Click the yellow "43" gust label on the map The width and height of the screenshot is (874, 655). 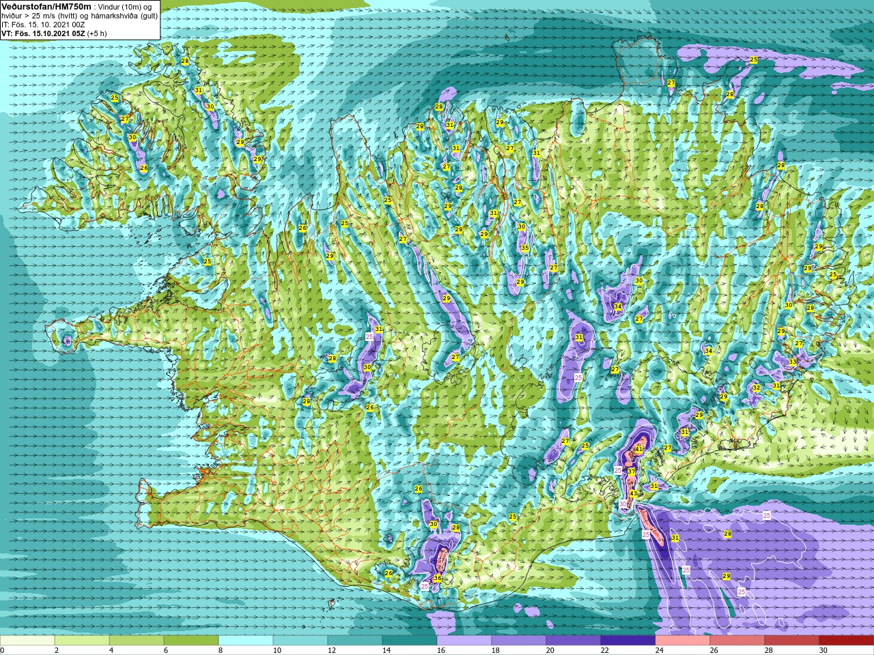(x=634, y=494)
